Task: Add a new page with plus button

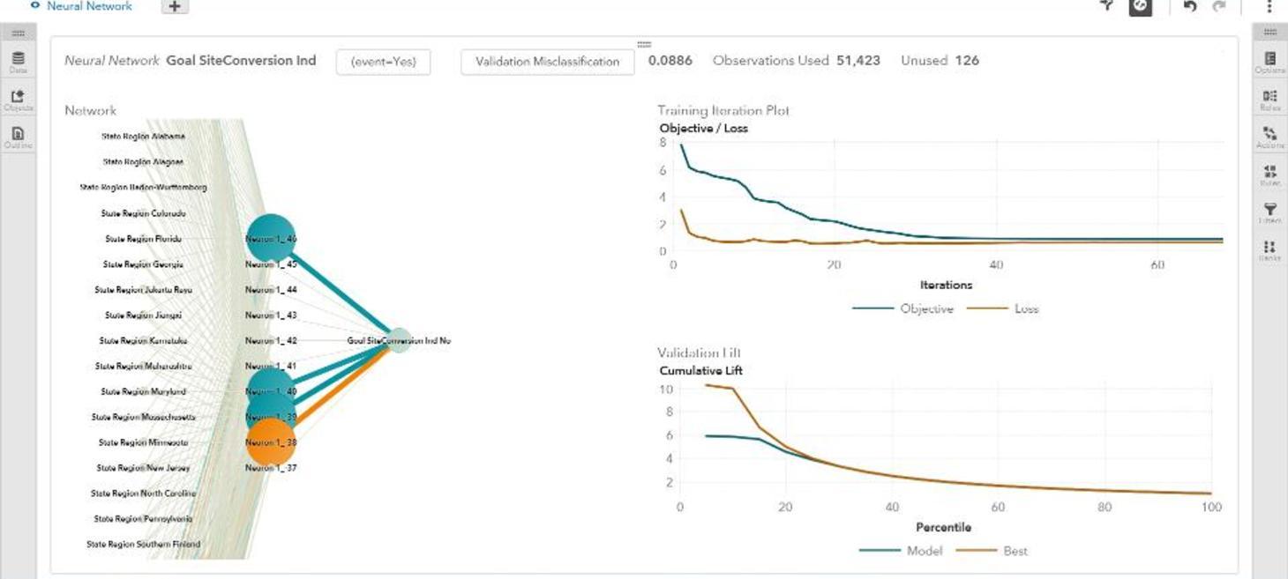Action: (x=175, y=6)
